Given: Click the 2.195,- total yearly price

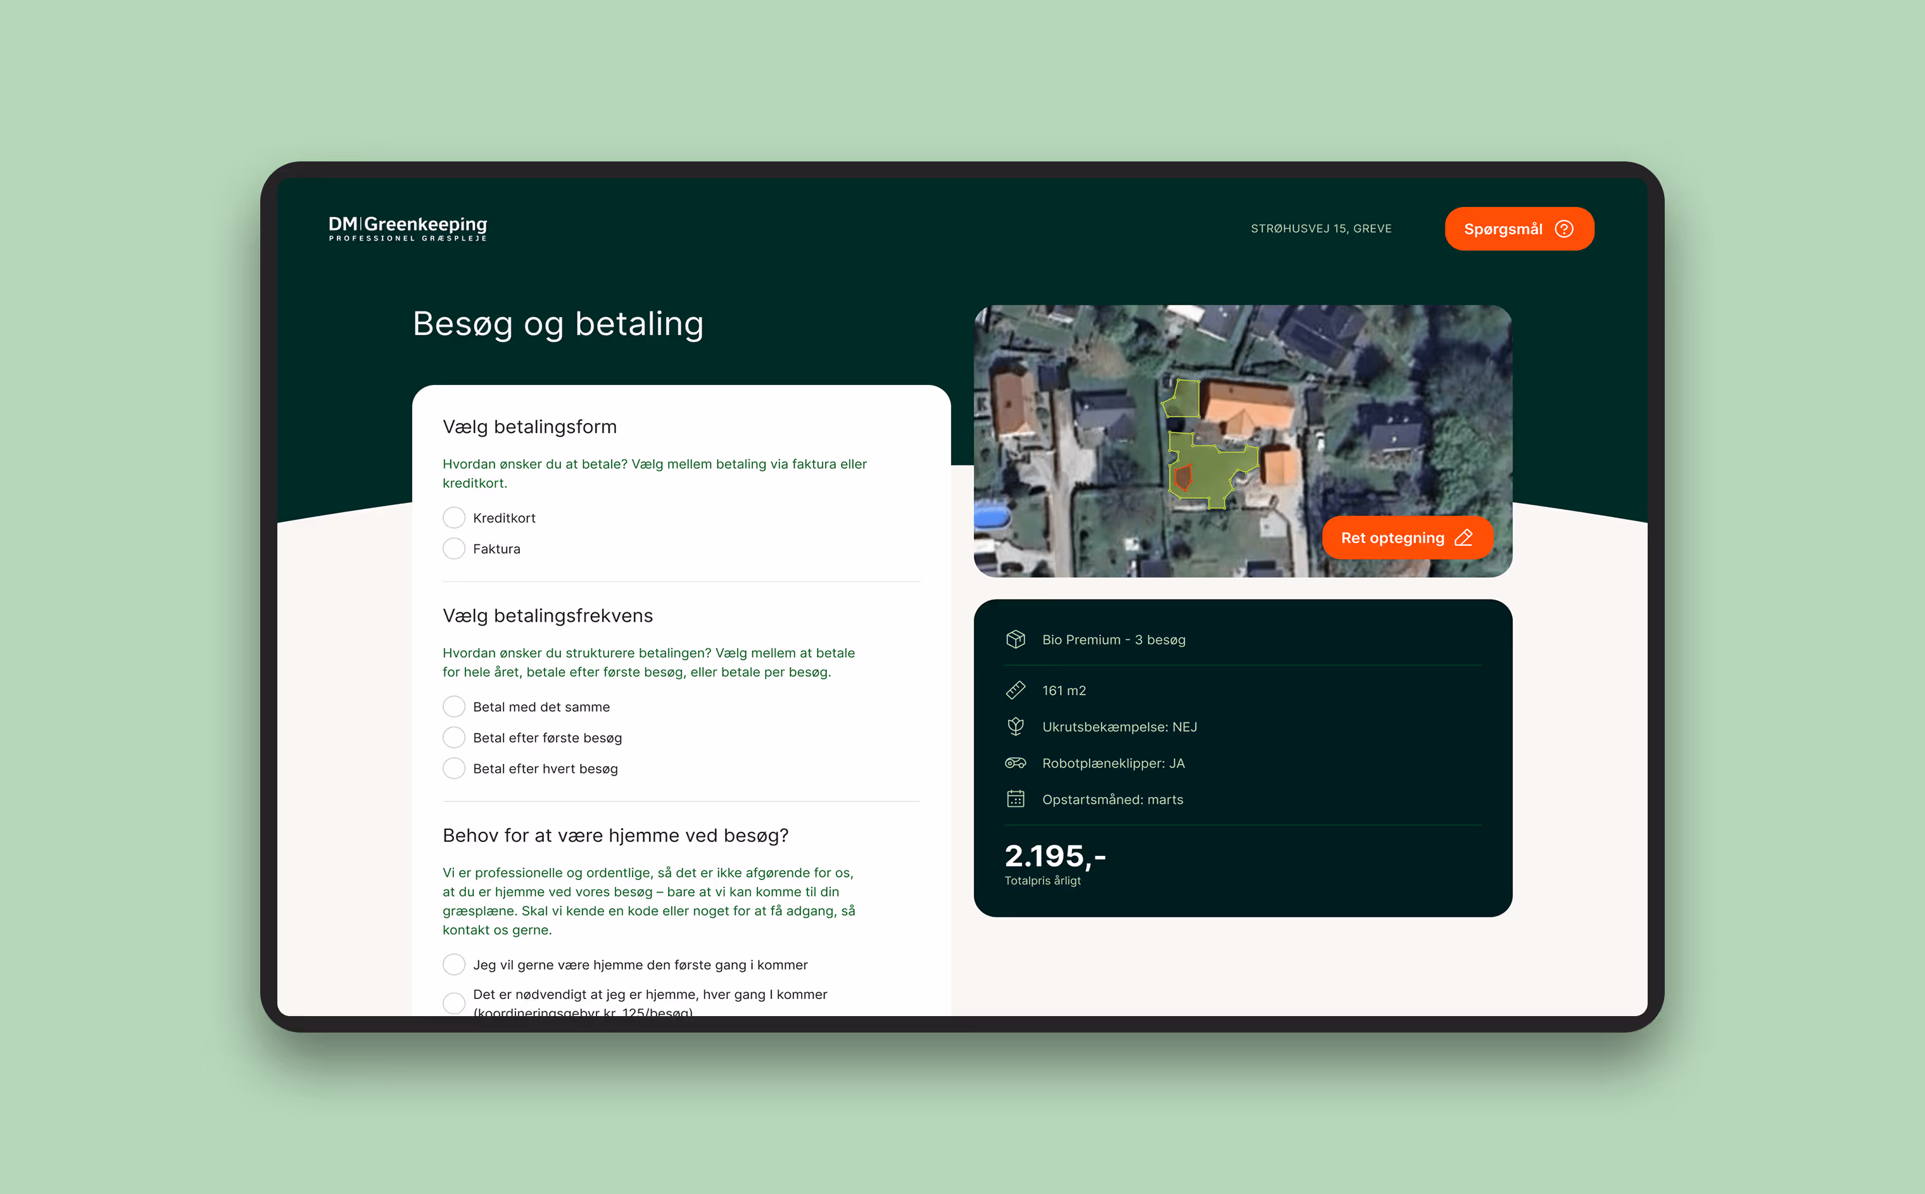Looking at the screenshot, I should [x=1054, y=857].
